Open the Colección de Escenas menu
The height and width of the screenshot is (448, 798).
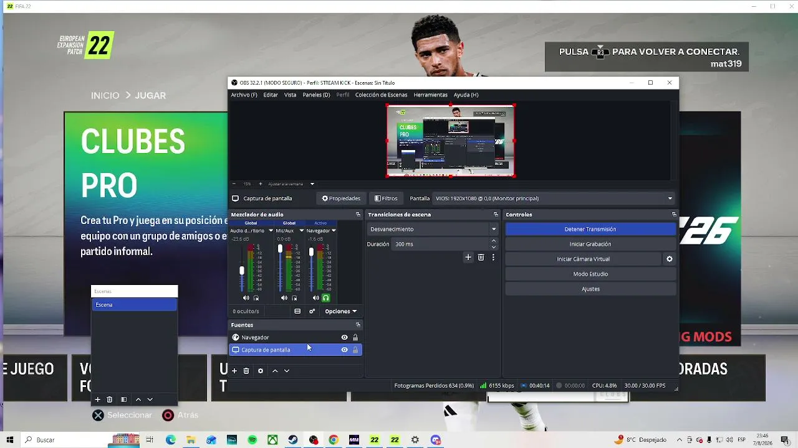click(x=381, y=95)
